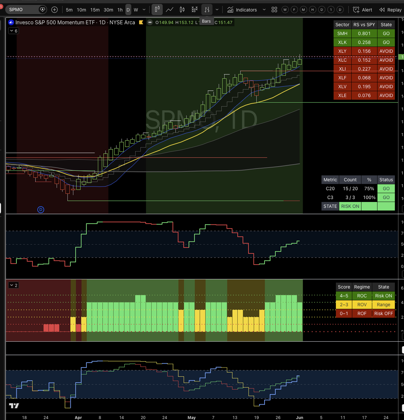The height and width of the screenshot is (420, 404).
Task: Expand the collapsed indicators legend showing 2
Action: pyautogui.click(x=13, y=285)
